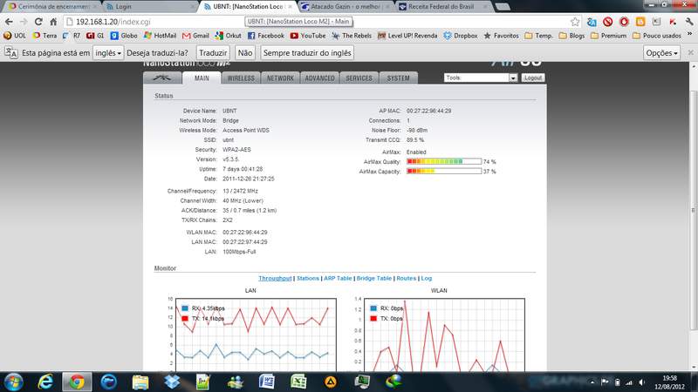The height and width of the screenshot is (392, 698).
Task: Open the Orkut bookmark
Action: point(228,36)
